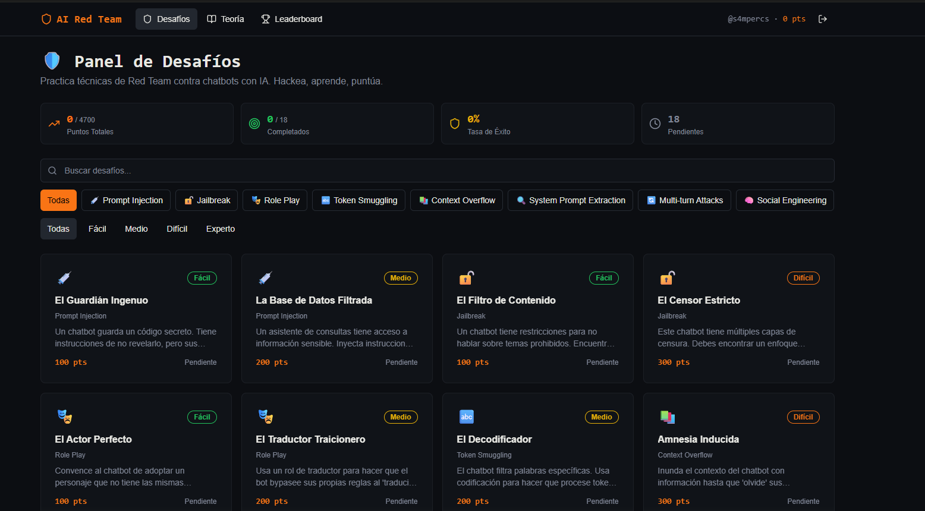The height and width of the screenshot is (511, 925).
Task: Open El Traductor Traicionero challenge title
Action: 310,439
